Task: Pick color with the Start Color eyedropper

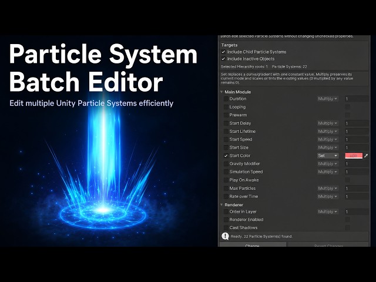Action: tap(366, 156)
